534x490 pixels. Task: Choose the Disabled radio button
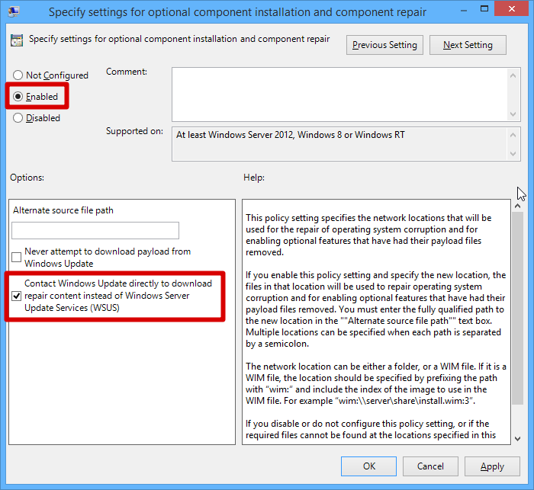[x=18, y=118]
